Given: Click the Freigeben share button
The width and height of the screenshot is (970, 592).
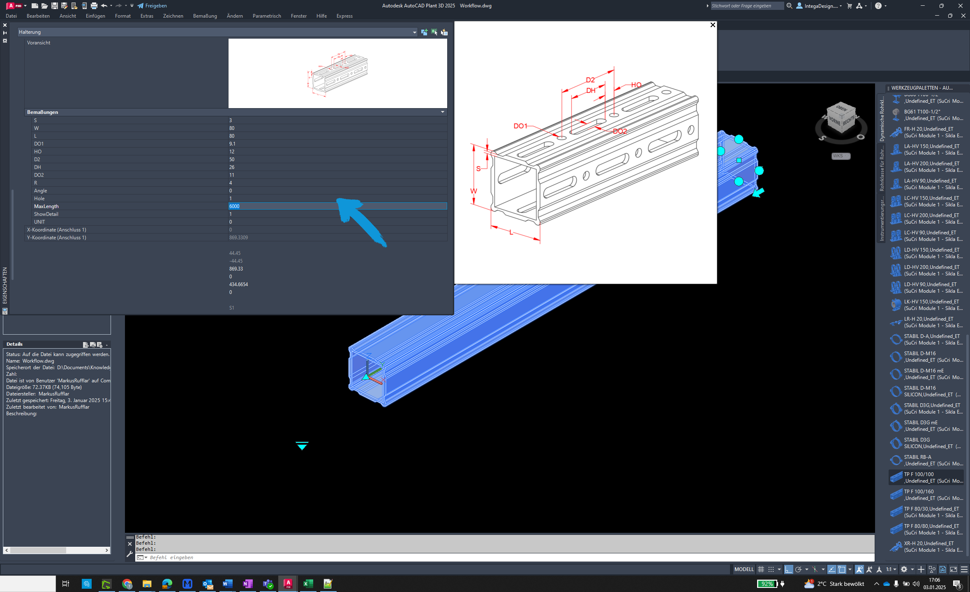Looking at the screenshot, I should click(152, 6).
